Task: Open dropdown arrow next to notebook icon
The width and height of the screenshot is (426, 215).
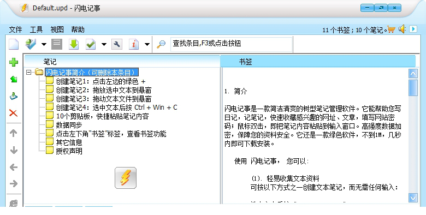Action: click(44, 44)
